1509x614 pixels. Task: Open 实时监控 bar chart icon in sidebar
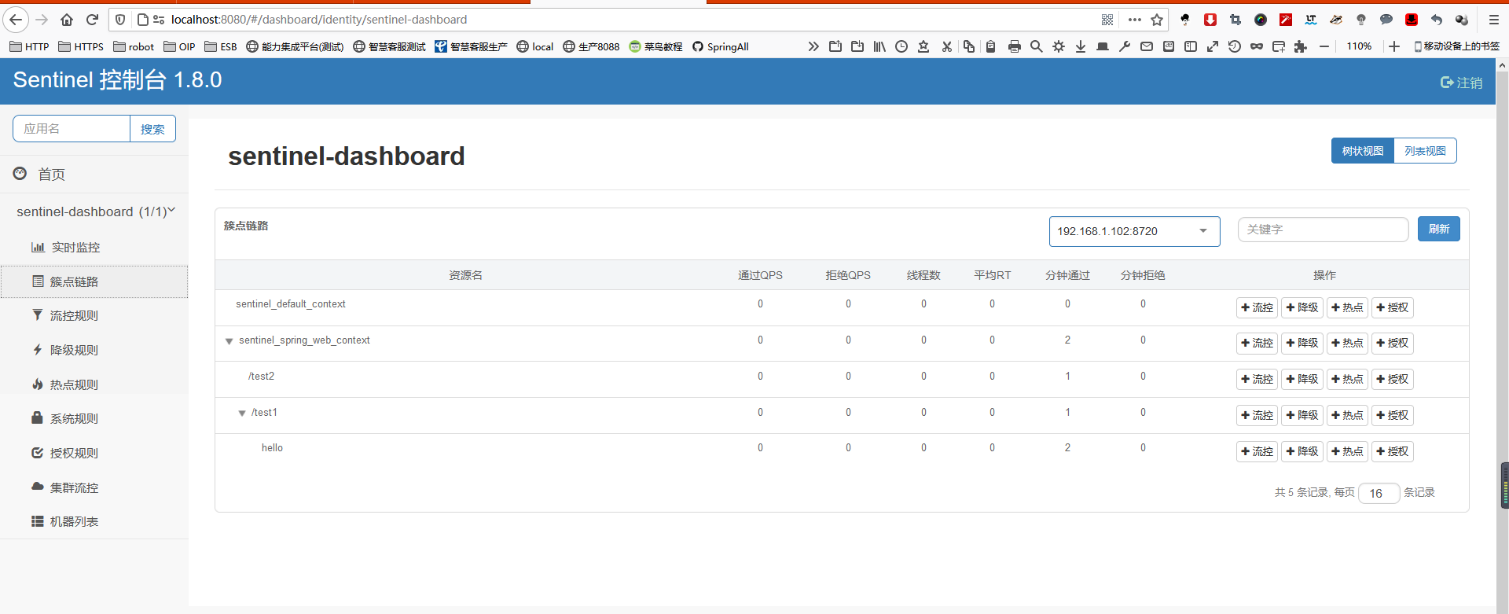38,247
